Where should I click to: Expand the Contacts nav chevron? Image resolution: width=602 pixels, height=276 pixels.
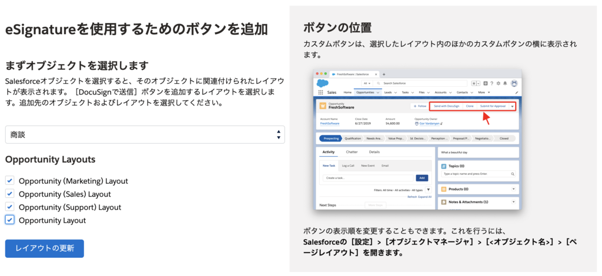(472, 93)
